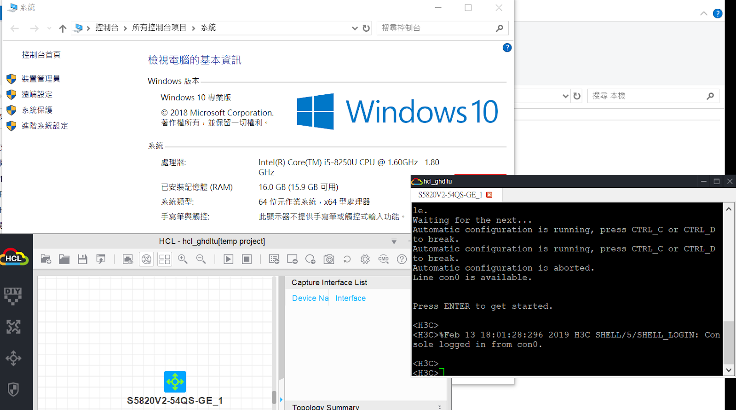Open the firewall shield category in sidebar

pyautogui.click(x=13, y=389)
